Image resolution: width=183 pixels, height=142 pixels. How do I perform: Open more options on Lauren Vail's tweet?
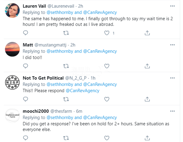coord(172,6)
